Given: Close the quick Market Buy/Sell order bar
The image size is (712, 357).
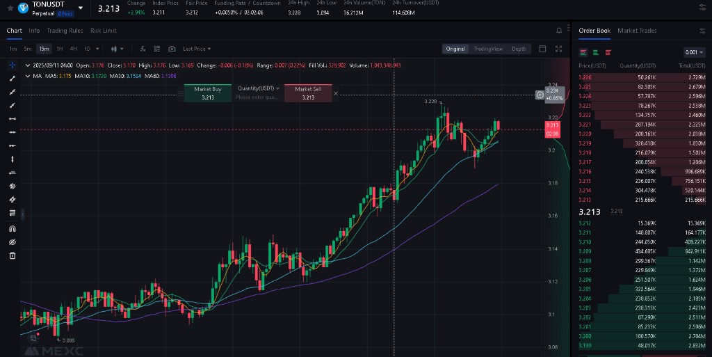Looking at the screenshot, I should (x=336, y=93).
